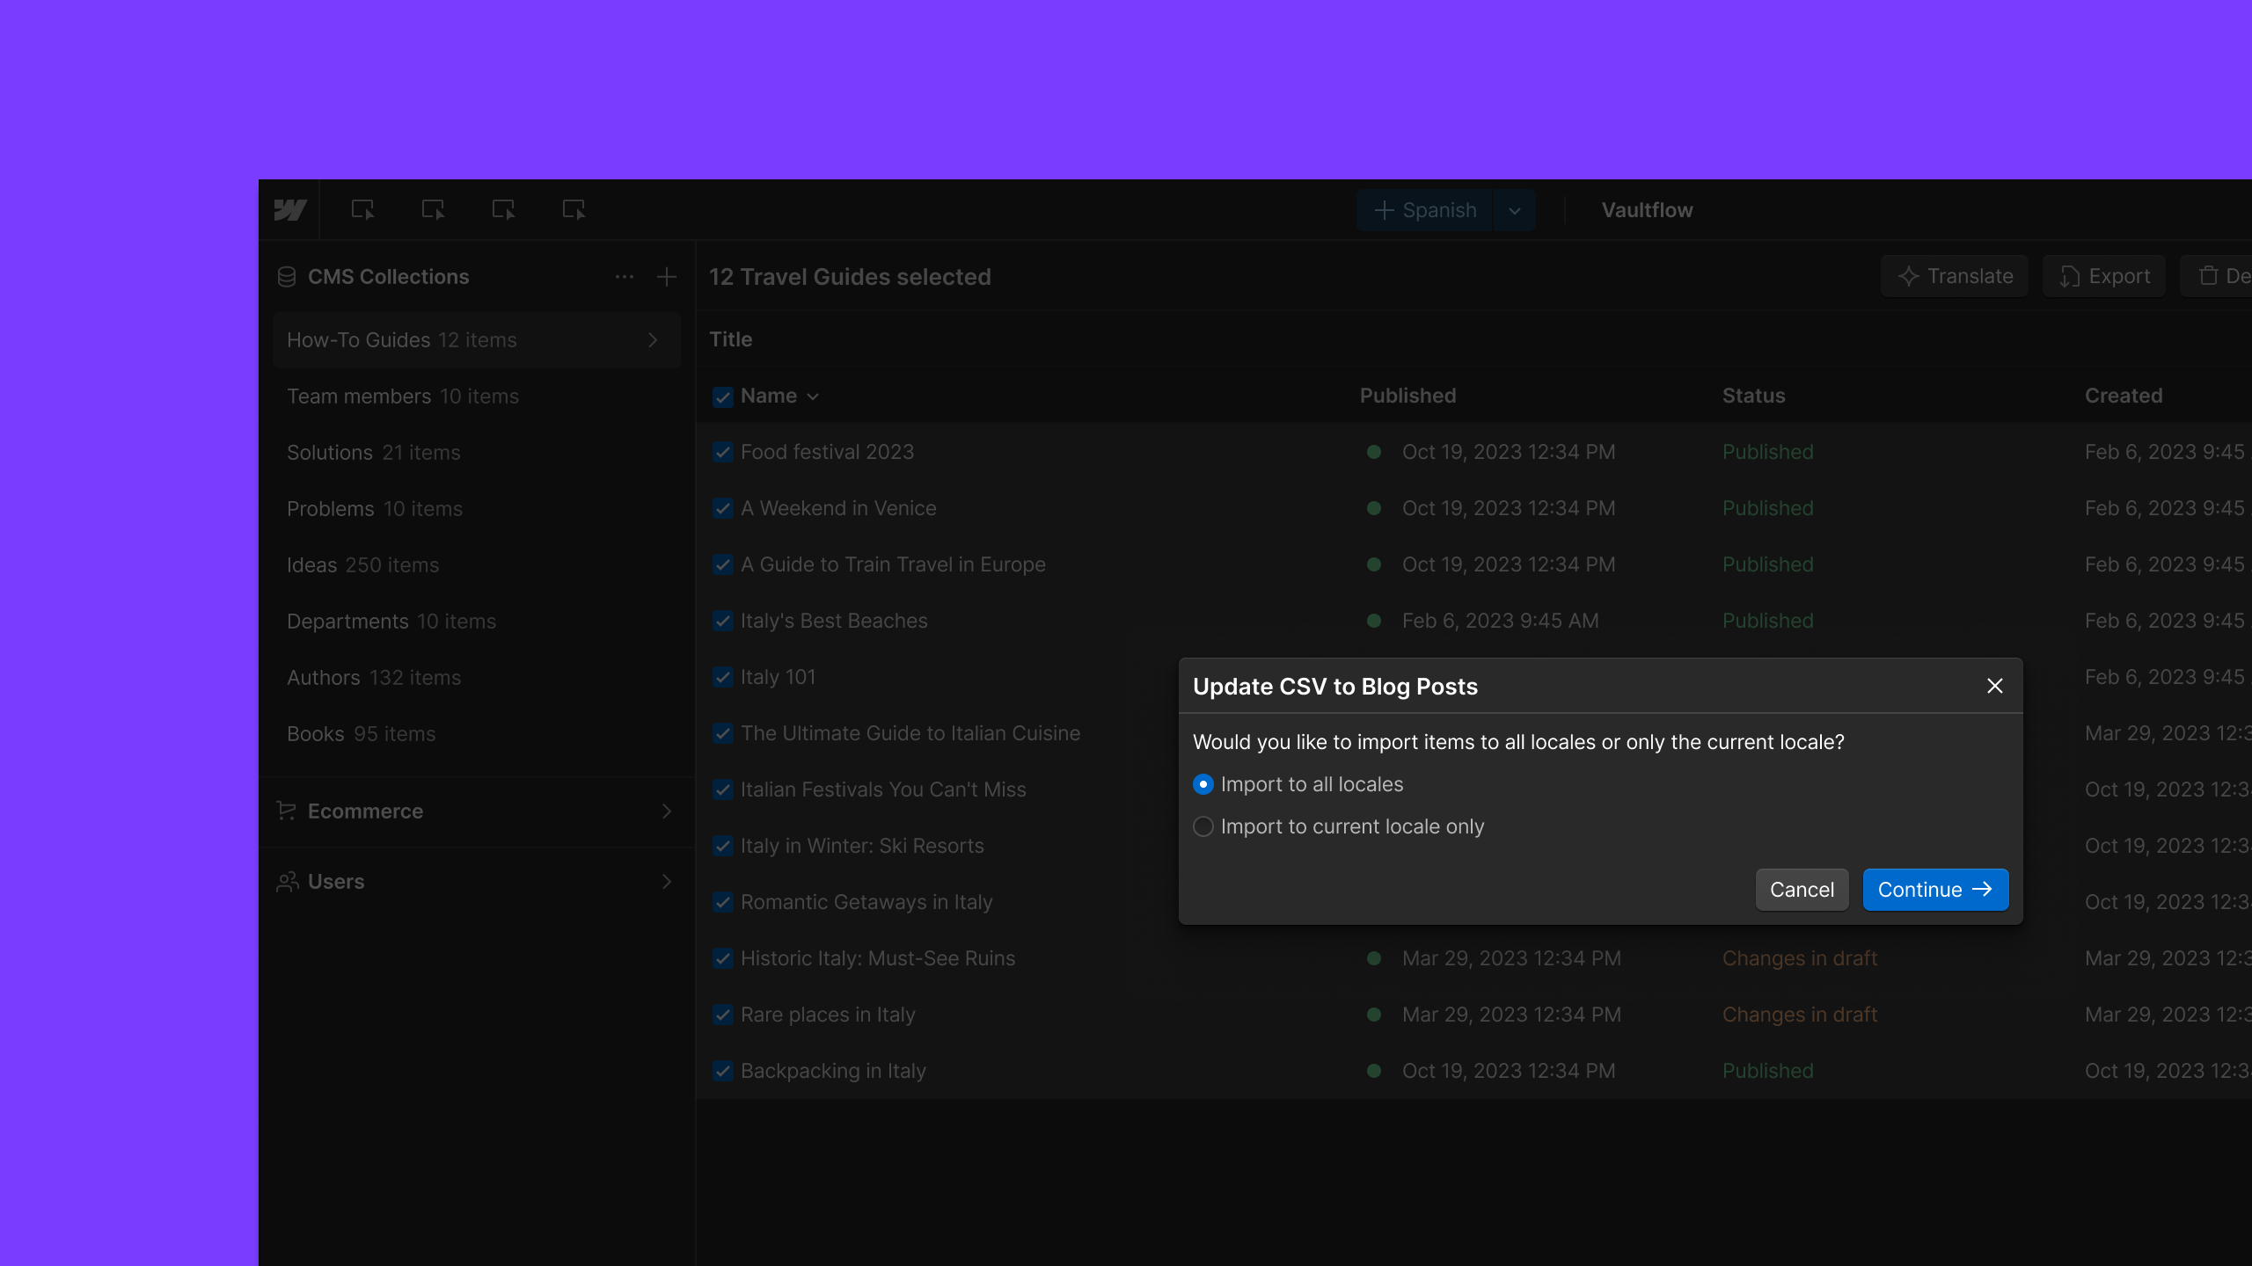
Task: Click the plus icon to add a CMS collection
Action: tap(667, 277)
